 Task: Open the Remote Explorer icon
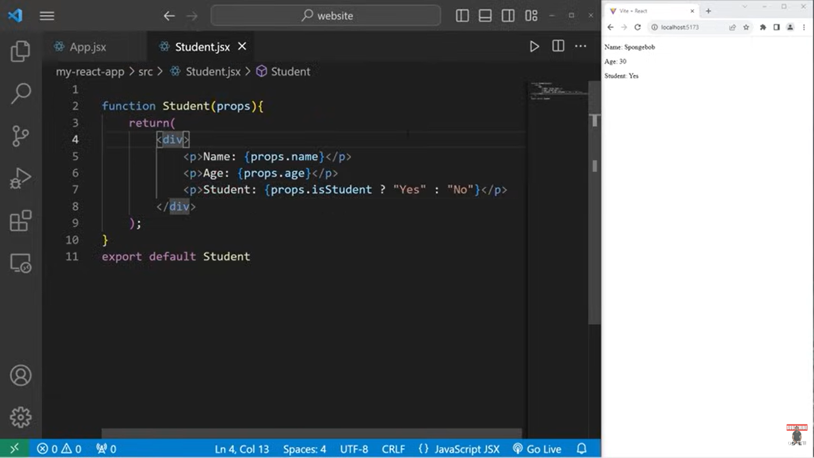[20, 263]
